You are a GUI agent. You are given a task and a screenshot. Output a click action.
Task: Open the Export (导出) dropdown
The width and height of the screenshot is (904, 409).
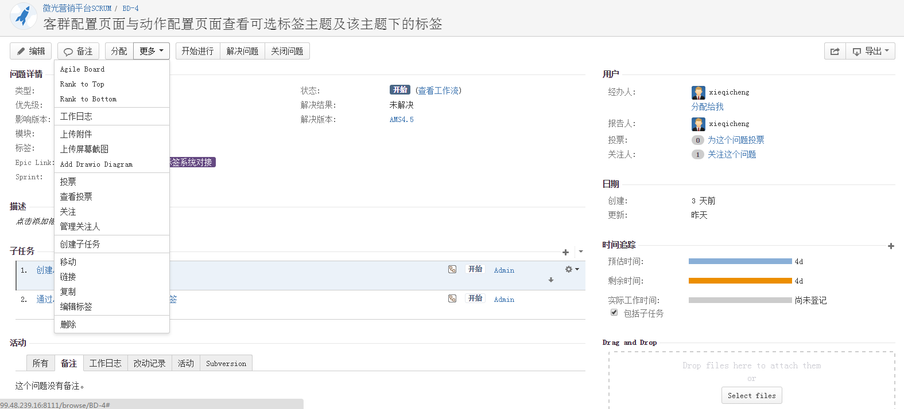[x=871, y=52]
